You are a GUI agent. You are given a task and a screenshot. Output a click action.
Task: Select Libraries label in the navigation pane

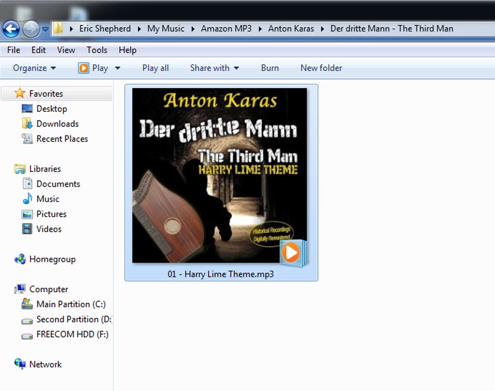coord(45,169)
